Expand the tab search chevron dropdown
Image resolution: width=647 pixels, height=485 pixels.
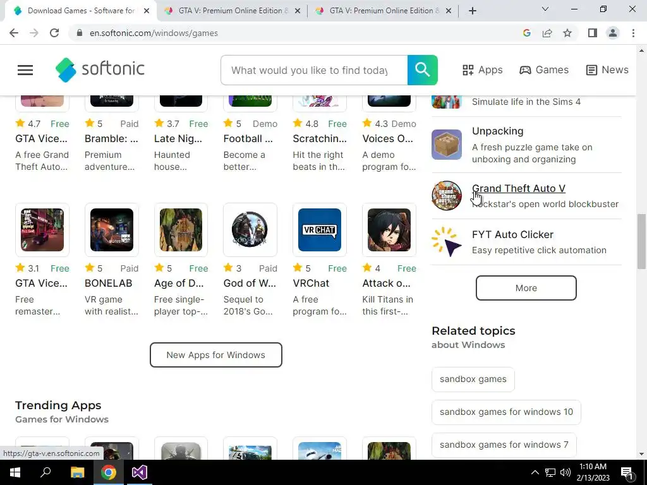(x=545, y=9)
